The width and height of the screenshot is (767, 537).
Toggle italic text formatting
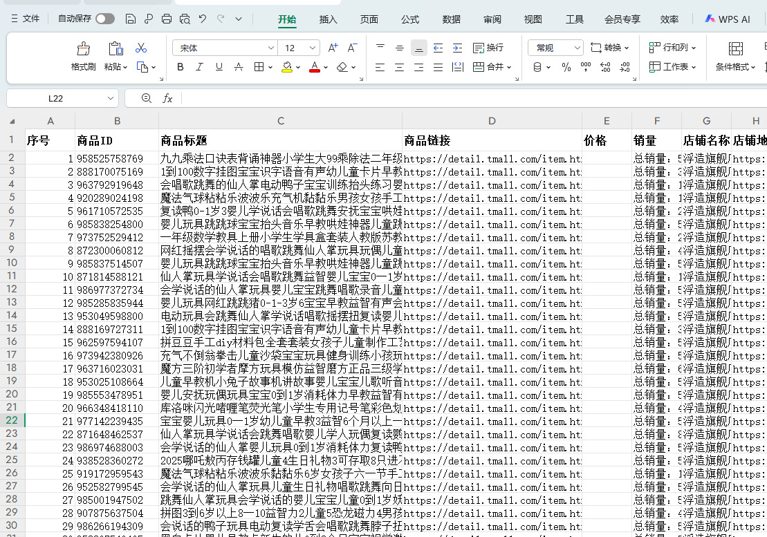click(200, 67)
